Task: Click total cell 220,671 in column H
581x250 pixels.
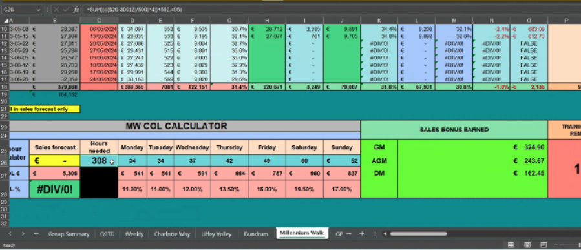Action: pos(267,87)
